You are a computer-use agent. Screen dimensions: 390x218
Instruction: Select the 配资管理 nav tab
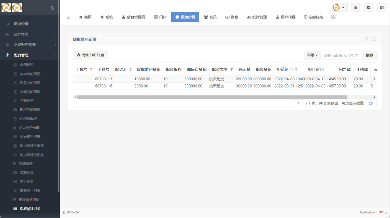point(185,17)
